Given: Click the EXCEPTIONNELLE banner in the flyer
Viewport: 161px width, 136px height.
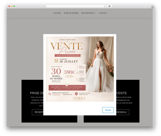Looking at the screenshot, I should point(68,55).
